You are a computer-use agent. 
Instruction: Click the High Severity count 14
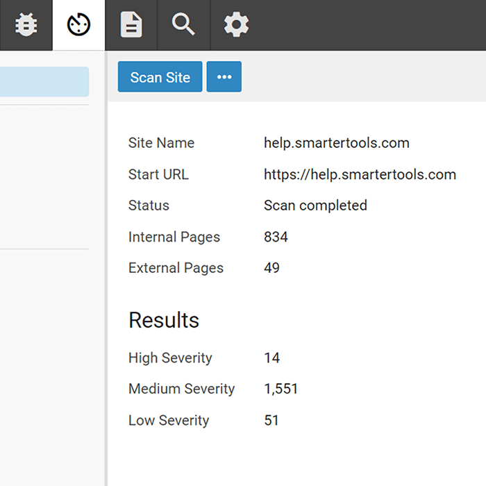pos(271,358)
